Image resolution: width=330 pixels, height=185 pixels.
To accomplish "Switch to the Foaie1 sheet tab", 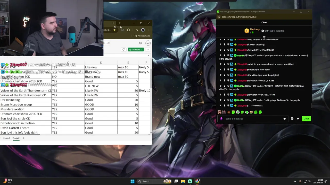I will tap(6, 138).
